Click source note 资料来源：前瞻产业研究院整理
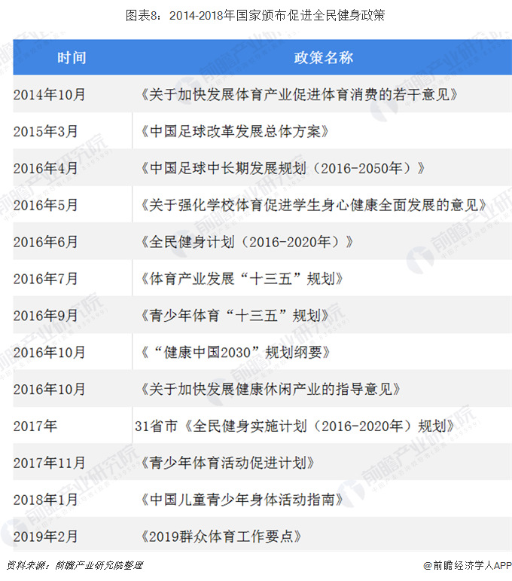The image size is (512, 581). [x=75, y=565]
